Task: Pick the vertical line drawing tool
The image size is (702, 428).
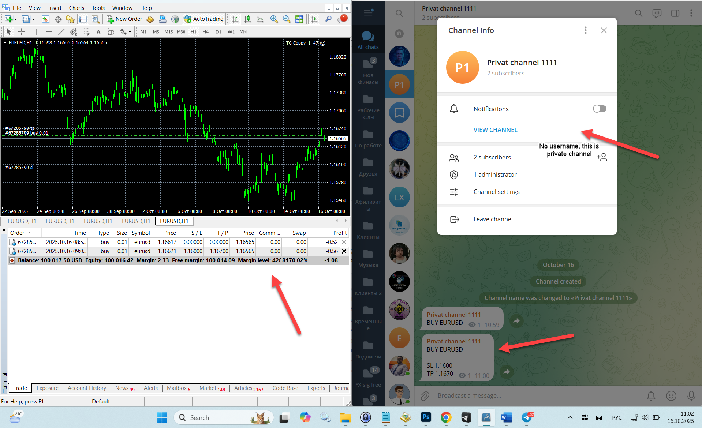Action: (x=36, y=32)
